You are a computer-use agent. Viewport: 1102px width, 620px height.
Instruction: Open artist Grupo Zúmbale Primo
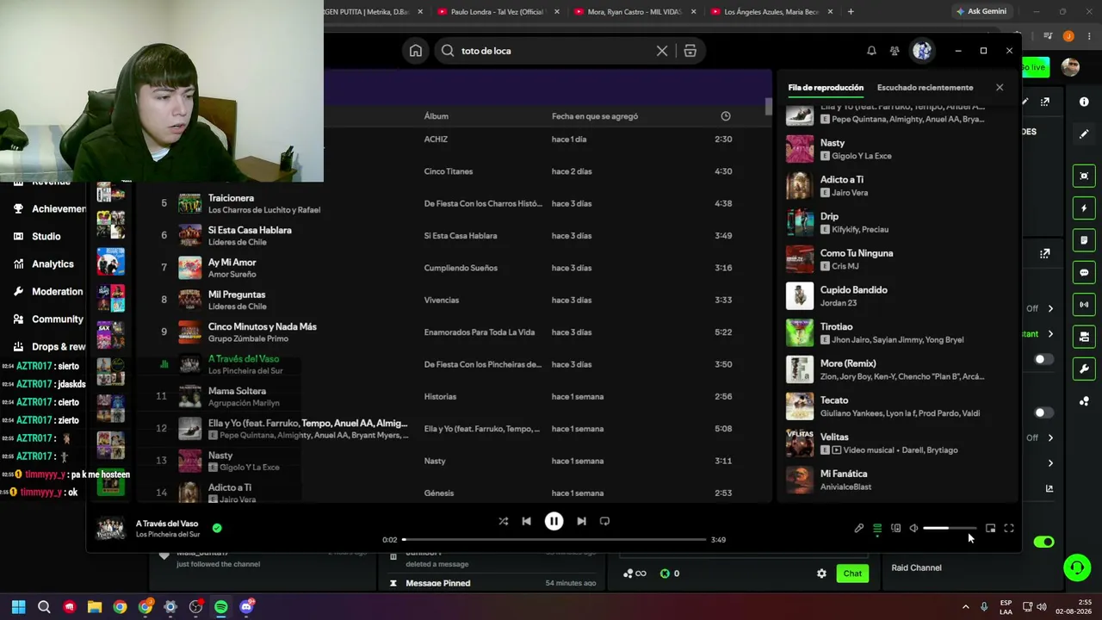point(248,338)
